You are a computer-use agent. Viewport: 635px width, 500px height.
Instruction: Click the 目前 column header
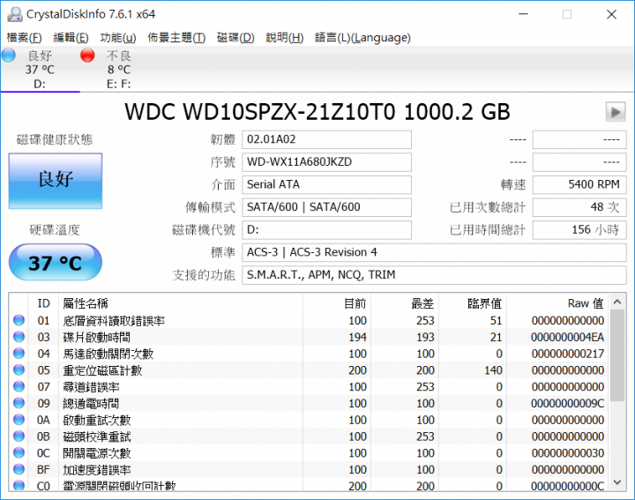337,303
